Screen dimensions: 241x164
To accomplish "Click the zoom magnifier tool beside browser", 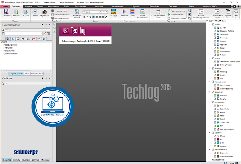I will pyautogui.click(x=54, y=28).
